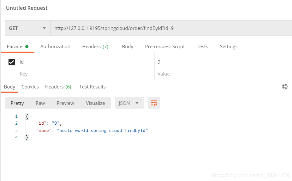Select the Visualize view button

pyautogui.click(x=95, y=103)
